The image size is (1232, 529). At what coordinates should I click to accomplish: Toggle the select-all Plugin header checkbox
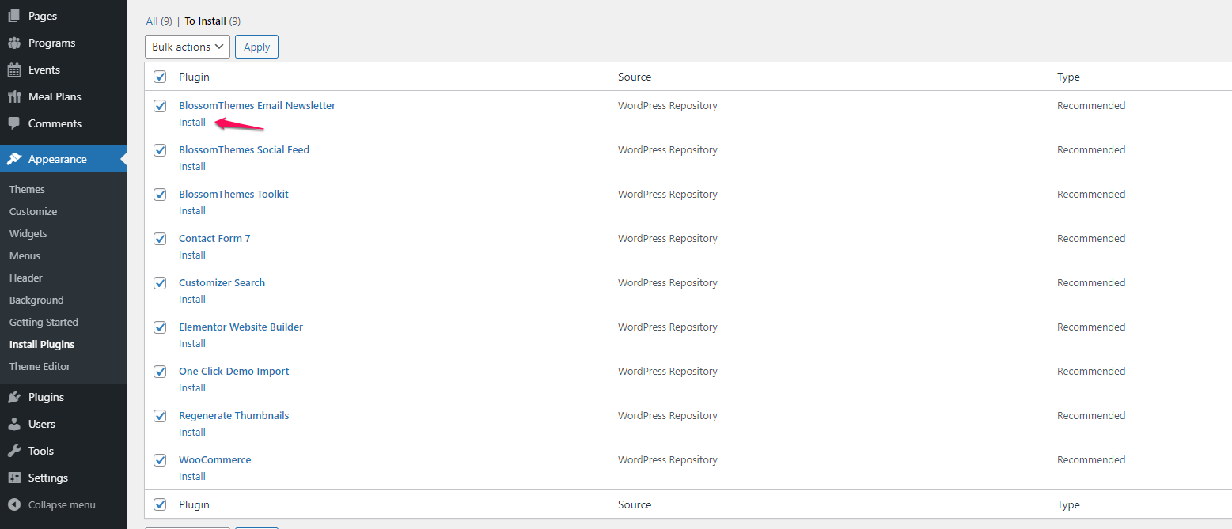tap(160, 77)
